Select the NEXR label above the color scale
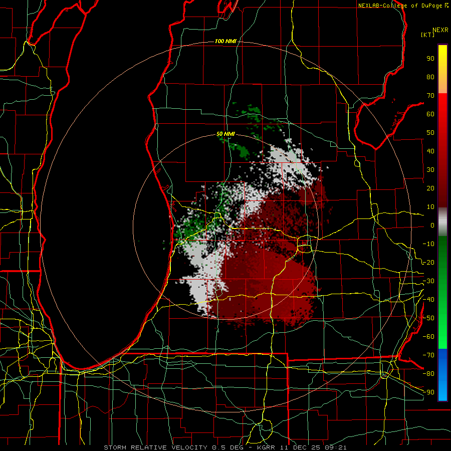 tap(440, 30)
